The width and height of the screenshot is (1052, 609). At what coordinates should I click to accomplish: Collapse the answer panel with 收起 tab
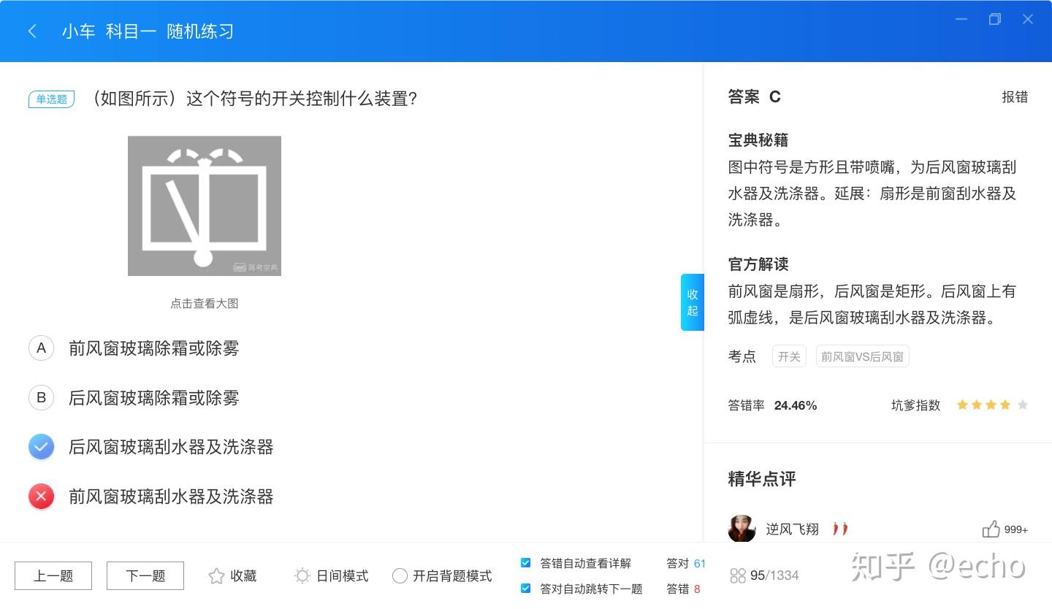click(x=692, y=302)
